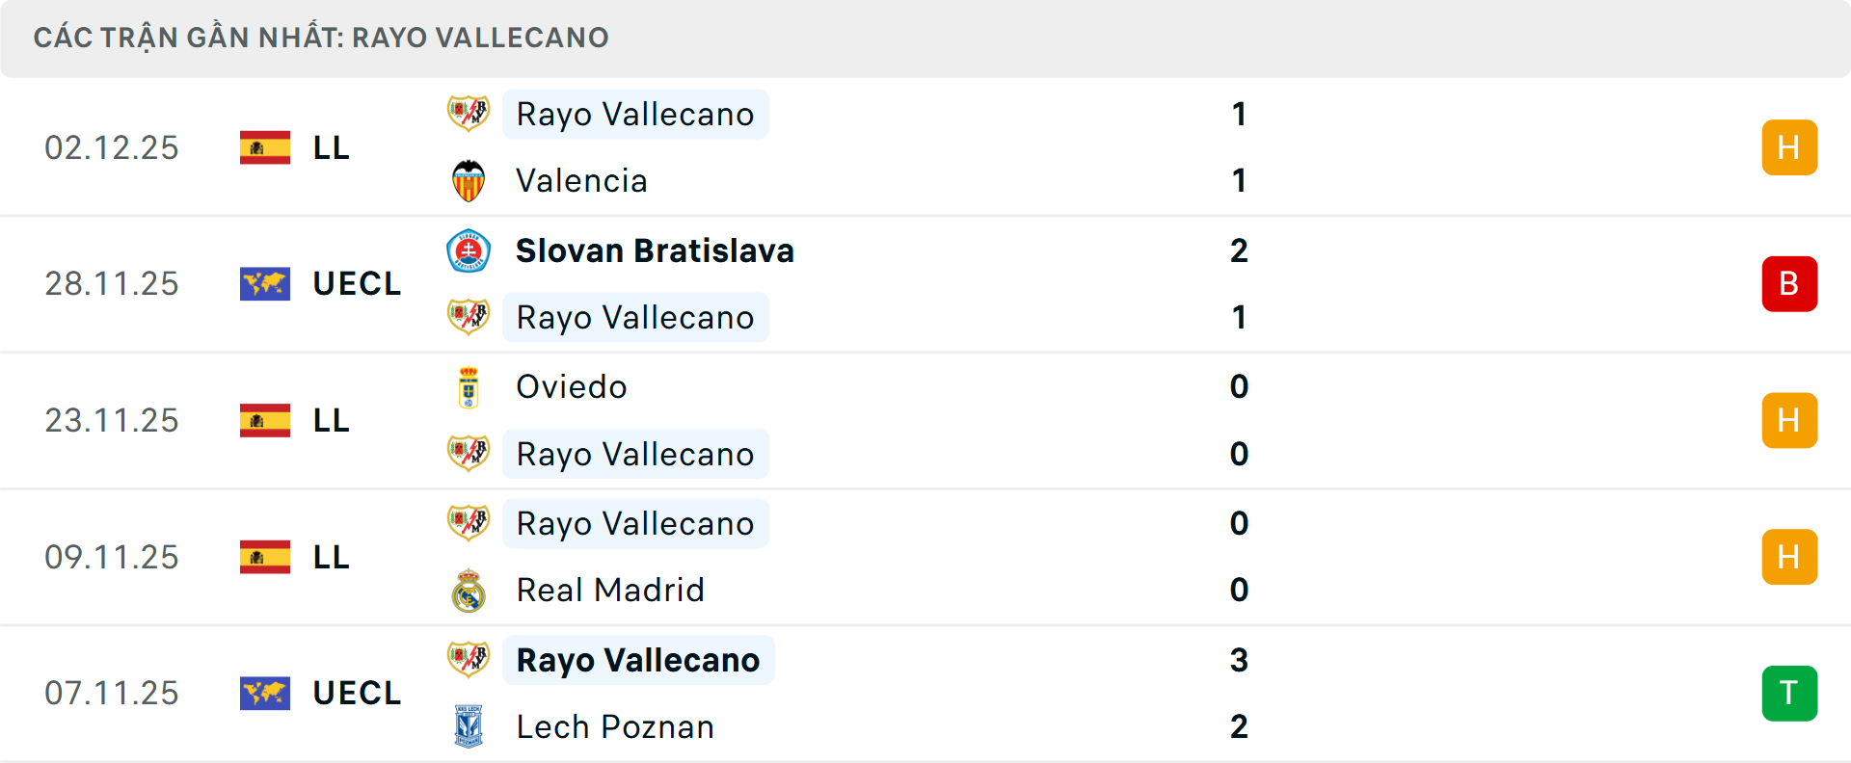
Task: Toggle the red B badge for Slovan Bratislava match
Action: point(1789,283)
